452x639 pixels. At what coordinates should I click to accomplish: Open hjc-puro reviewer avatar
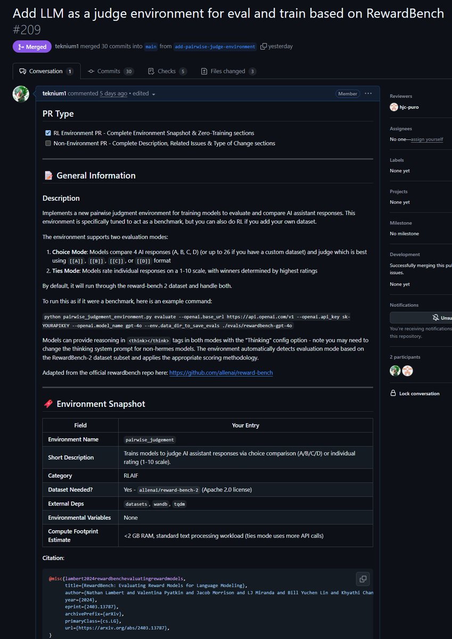[x=394, y=107]
